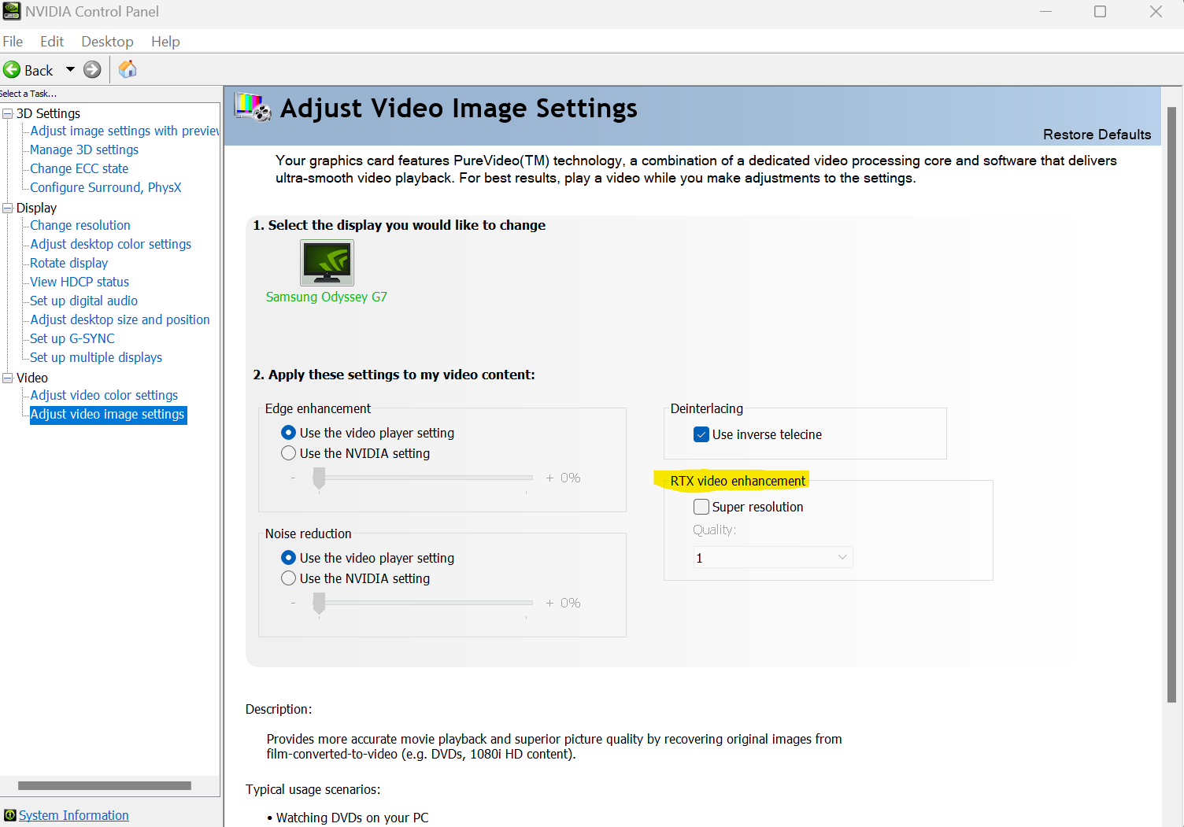Open System Information link

click(x=74, y=815)
